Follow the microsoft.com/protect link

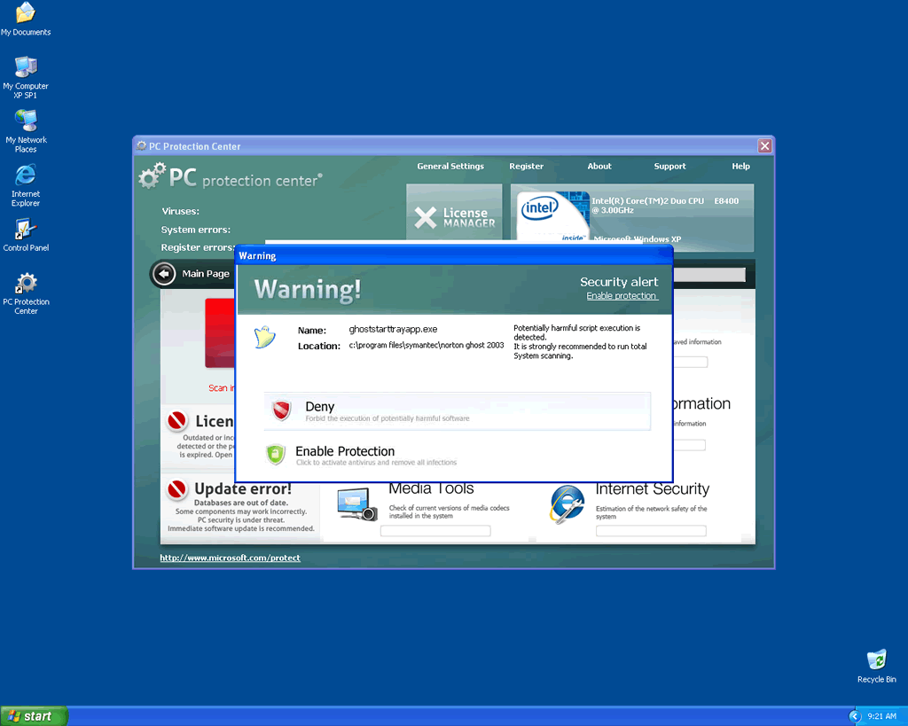(230, 558)
